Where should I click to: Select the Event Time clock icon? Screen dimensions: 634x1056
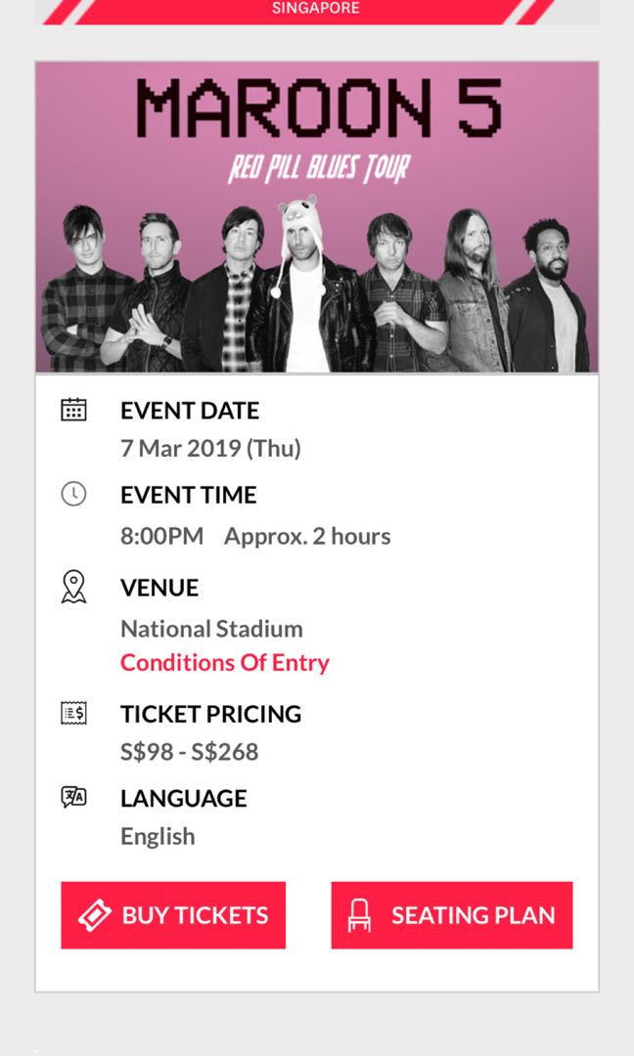[72, 495]
